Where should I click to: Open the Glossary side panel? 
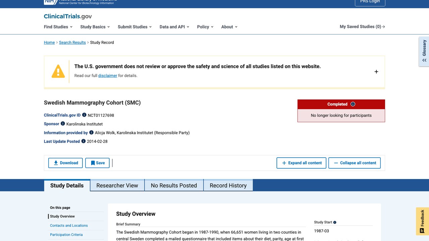pyautogui.click(x=424, y=52)
